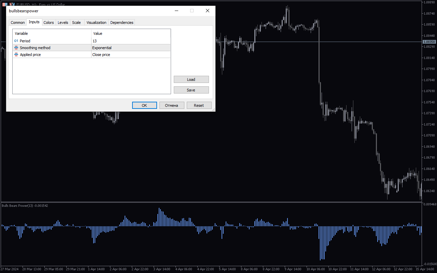
Task: Click the 9 Apr 14:00 time label
Action: tap(293, 269)
